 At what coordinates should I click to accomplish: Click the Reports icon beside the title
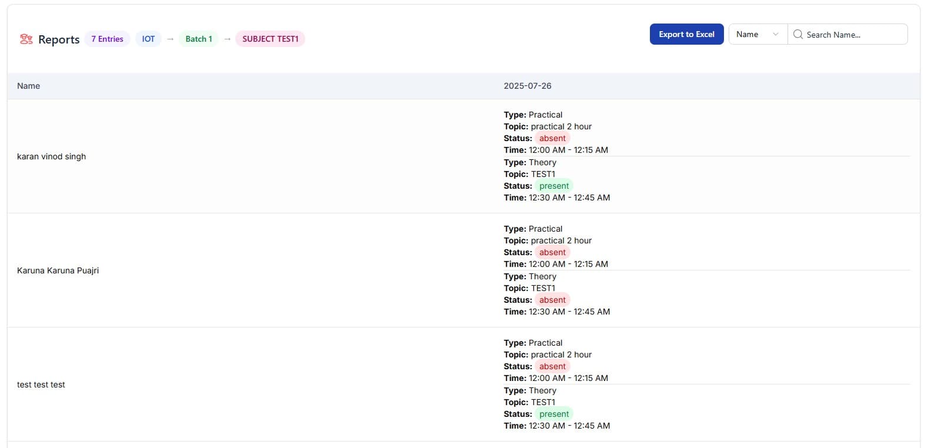tap(26, 39)
